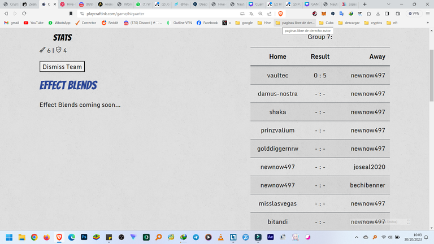
Task: Open the WhatsApp bookmark
Action: (x=59, y=23)
